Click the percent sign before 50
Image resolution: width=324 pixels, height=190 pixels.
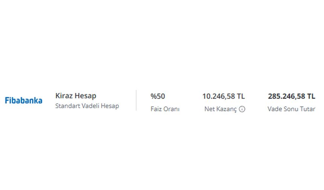[154, 97]
